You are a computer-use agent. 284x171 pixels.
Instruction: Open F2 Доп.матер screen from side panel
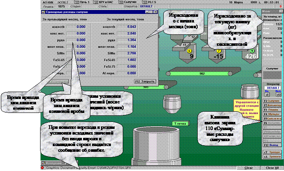coord(272,105)
